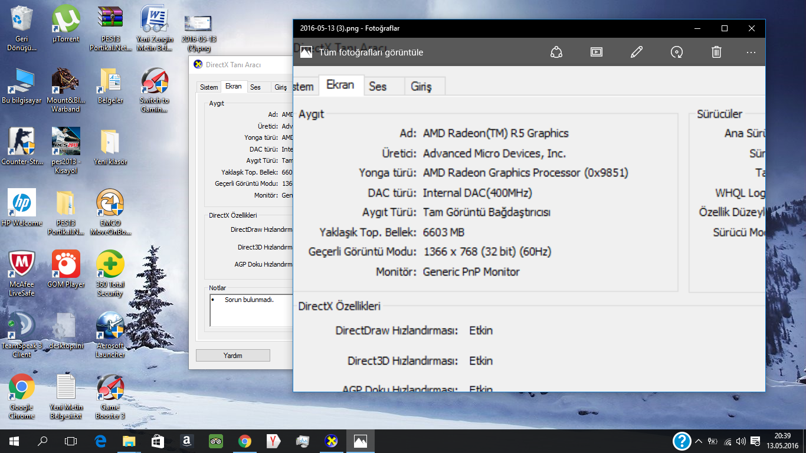Select the 360 Total Security icon
The width and height of the screenshot is (806, 453).
pyautogui.click(x=110, y=273)
